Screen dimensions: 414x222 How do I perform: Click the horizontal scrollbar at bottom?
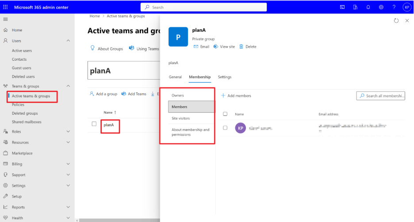coord(119,220)
